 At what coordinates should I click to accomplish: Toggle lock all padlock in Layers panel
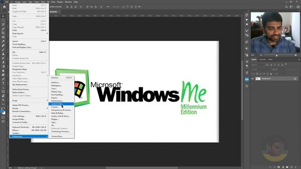click(271, 74)
